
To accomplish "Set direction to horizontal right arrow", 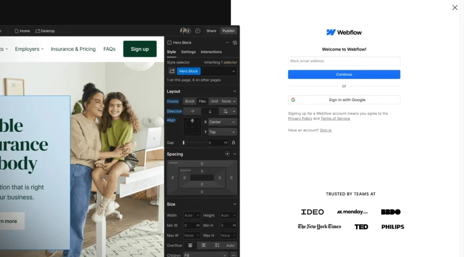I will (192, 111).
